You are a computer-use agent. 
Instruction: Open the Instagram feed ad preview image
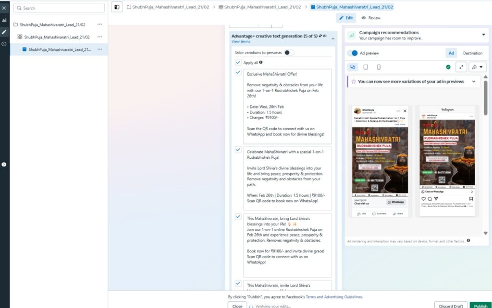pyautogui.click(x=447, y=154)
